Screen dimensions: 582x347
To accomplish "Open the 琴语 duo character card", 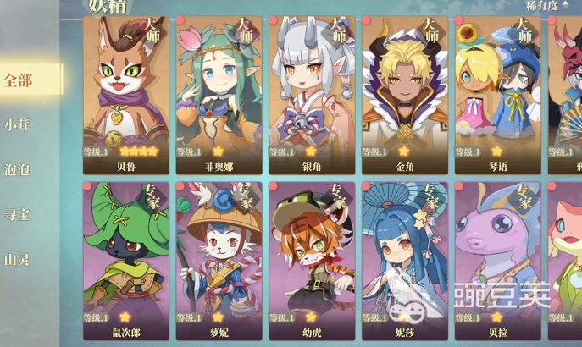I will click(x=498, y=96).
